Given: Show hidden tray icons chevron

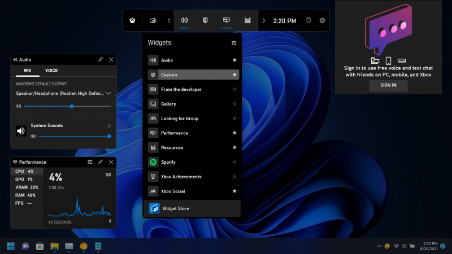Looking at the screenshot, I should (x=379, y=246).
